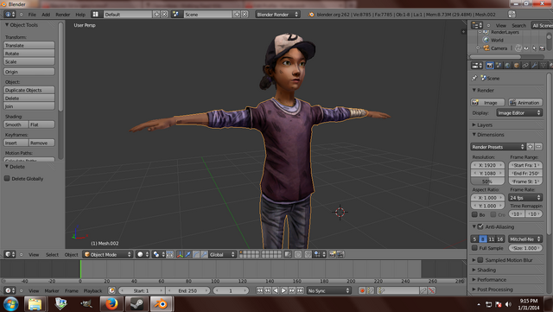Enable the Delete Globally checkbox
Screen dimensions: 553x312
(7, 178)
